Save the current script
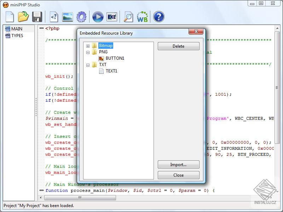283x212 pixels. pos(37,17)
